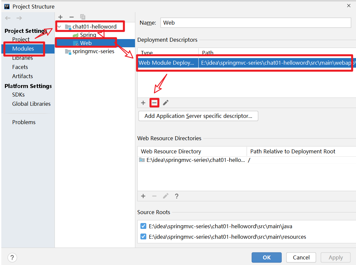Select the Spring facet in tree
Image resolution: width=356 pixels, height=265 pixels.
pos(88,35)
